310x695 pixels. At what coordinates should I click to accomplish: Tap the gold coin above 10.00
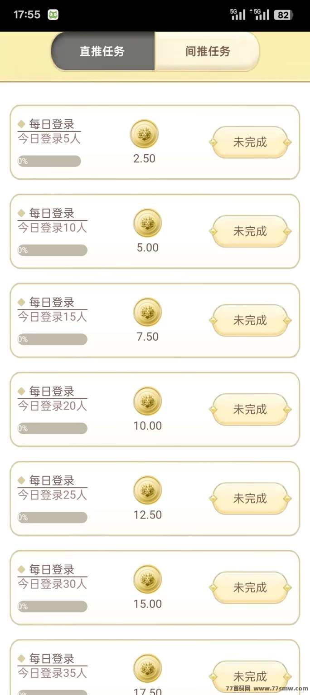coord(147,401)
